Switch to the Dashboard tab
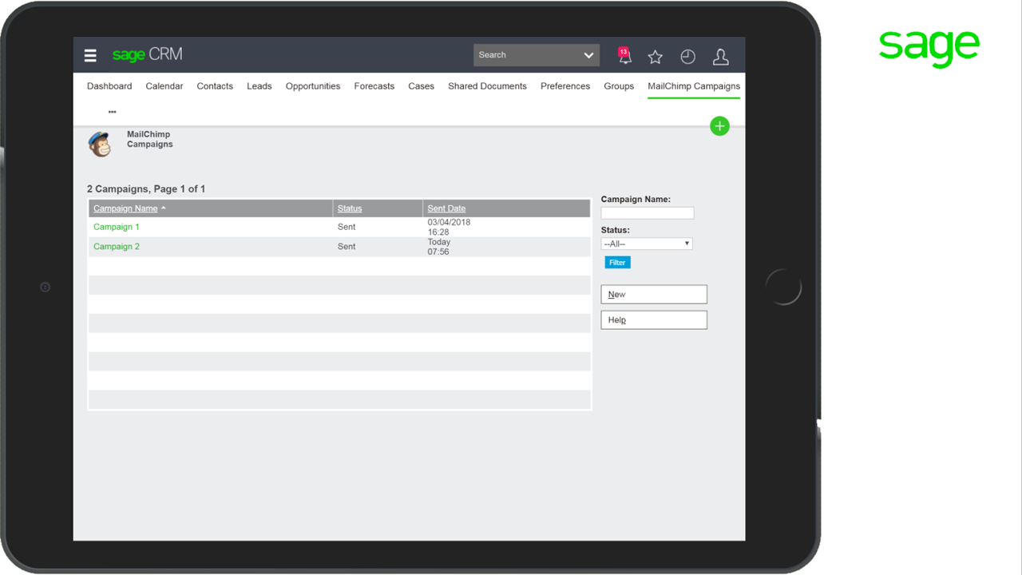Screen dimensions: 1022x575 pos(109,85)
